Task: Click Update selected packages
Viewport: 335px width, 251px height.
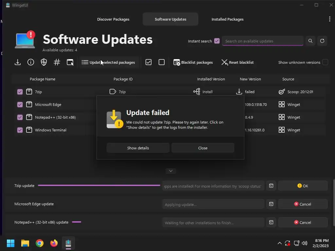Action: point(108,62)
